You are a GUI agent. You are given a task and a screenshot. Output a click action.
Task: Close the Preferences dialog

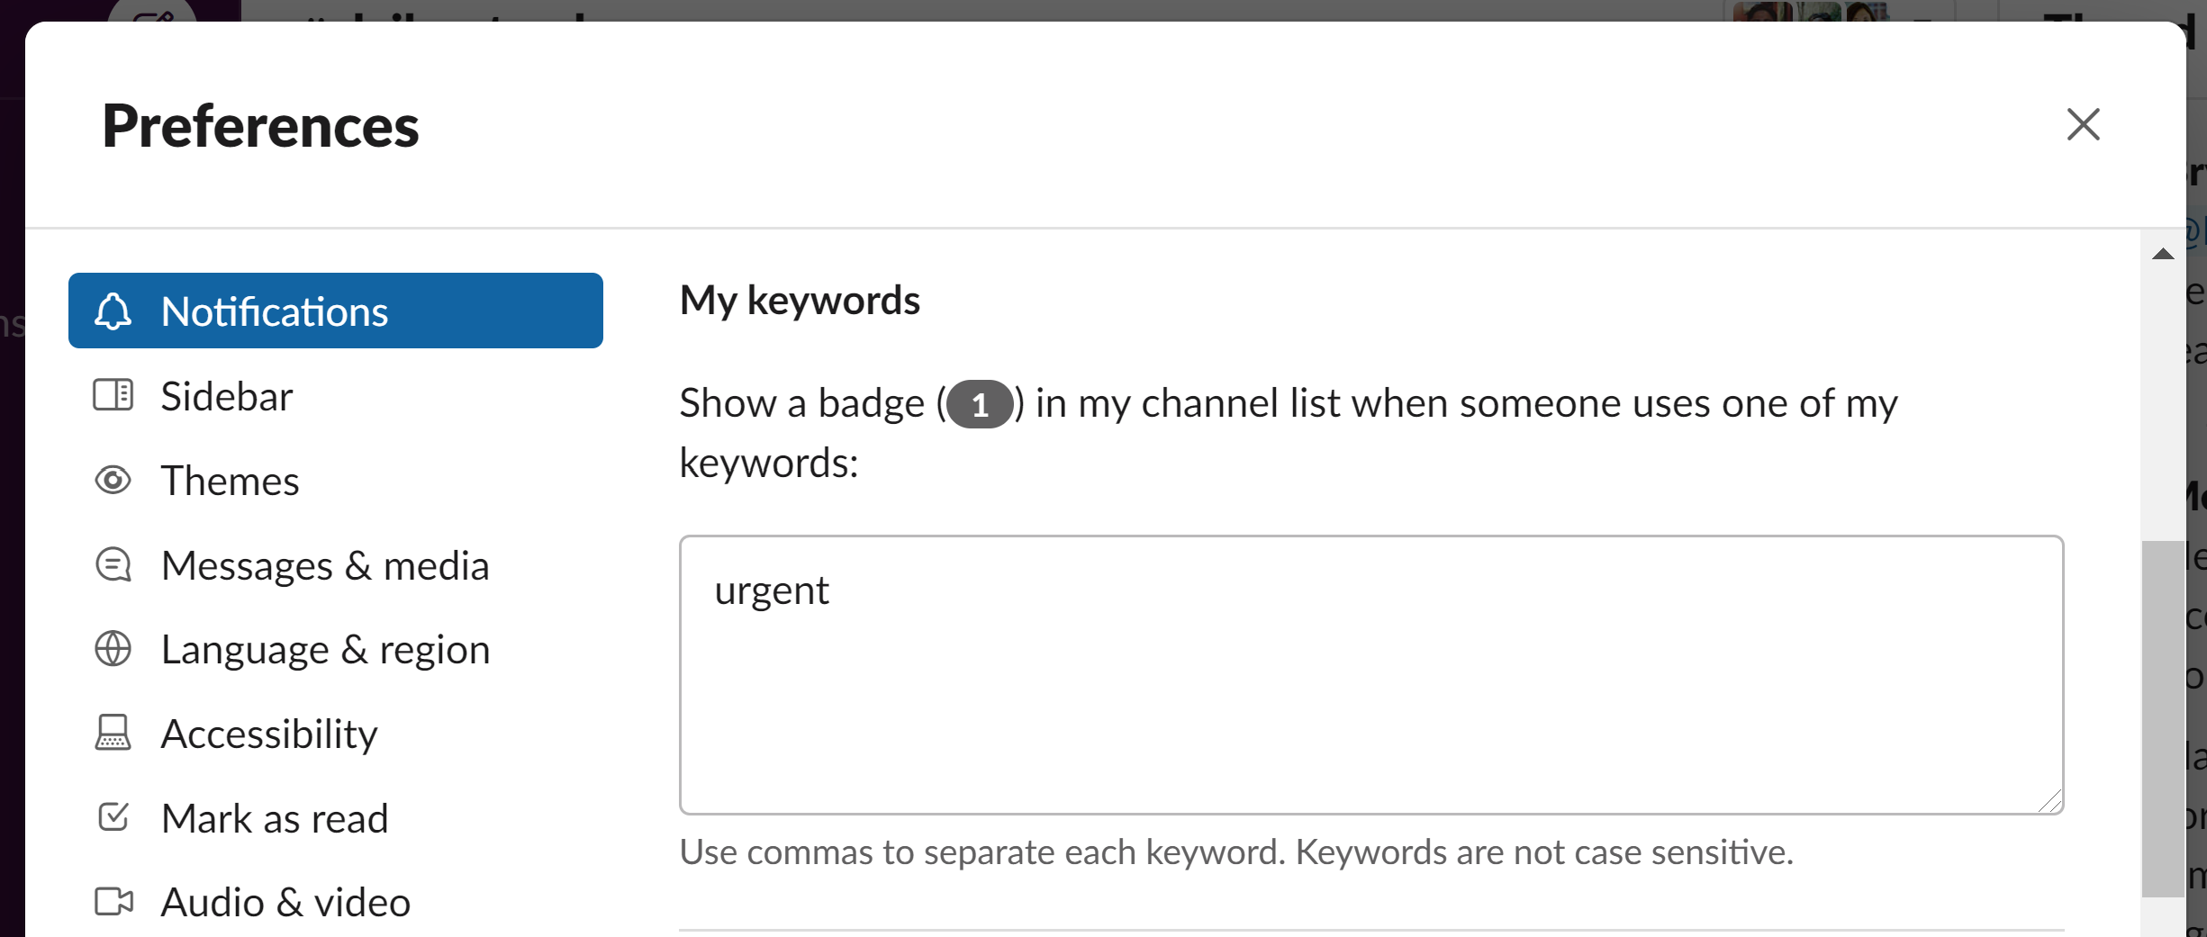click(2083, 124)
